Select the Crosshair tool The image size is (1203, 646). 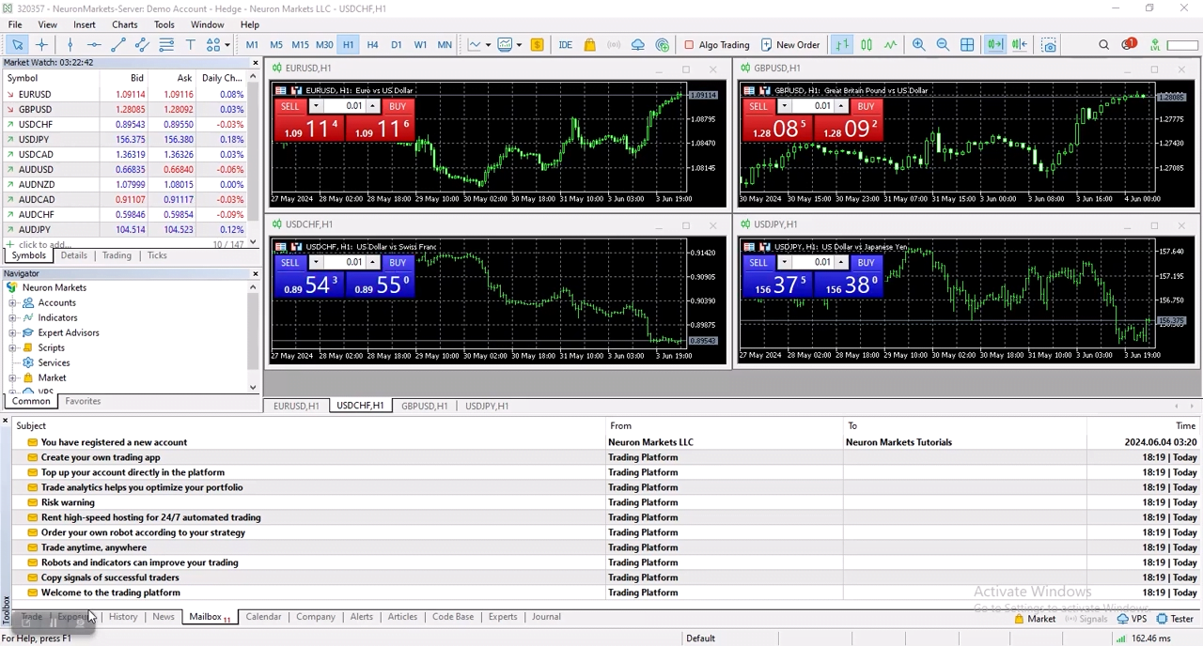pos(41,44)
